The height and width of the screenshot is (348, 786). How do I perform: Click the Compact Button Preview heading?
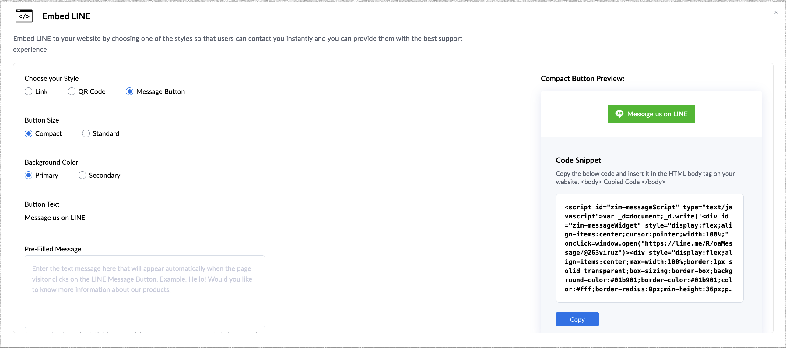tap(582, 79)
